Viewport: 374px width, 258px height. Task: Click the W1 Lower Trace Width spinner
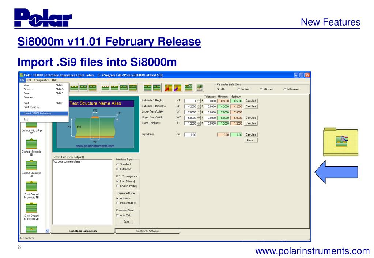(199, 112)
